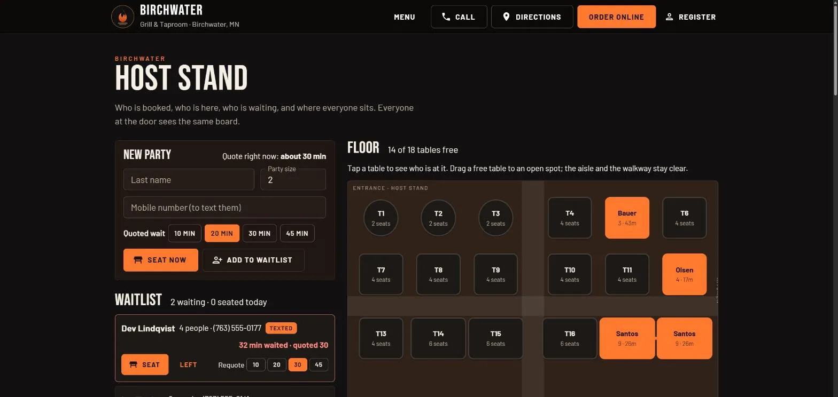Click the Call label in the header
Screen dimensions: 838x397
(x=465, y=17)
